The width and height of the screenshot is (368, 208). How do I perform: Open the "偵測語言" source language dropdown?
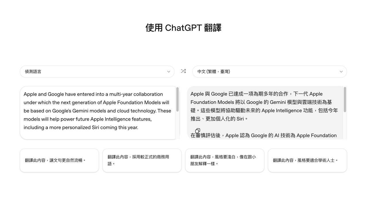(x=97, y=71)
